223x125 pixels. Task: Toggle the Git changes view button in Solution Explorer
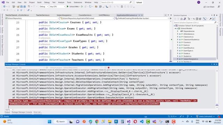click(205, 19)
